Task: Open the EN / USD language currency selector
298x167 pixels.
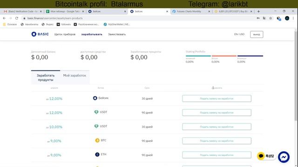Action: click(x=239, y=34)
